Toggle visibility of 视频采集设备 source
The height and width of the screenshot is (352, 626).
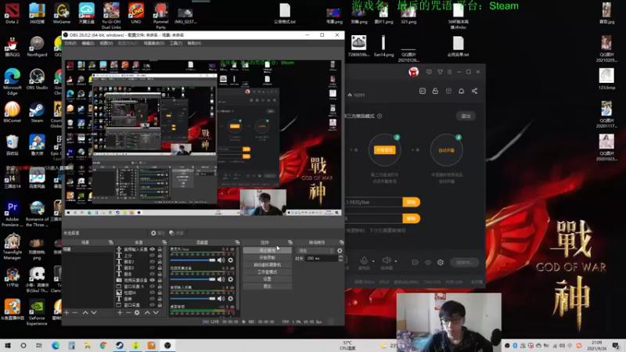tap(152, 280)
